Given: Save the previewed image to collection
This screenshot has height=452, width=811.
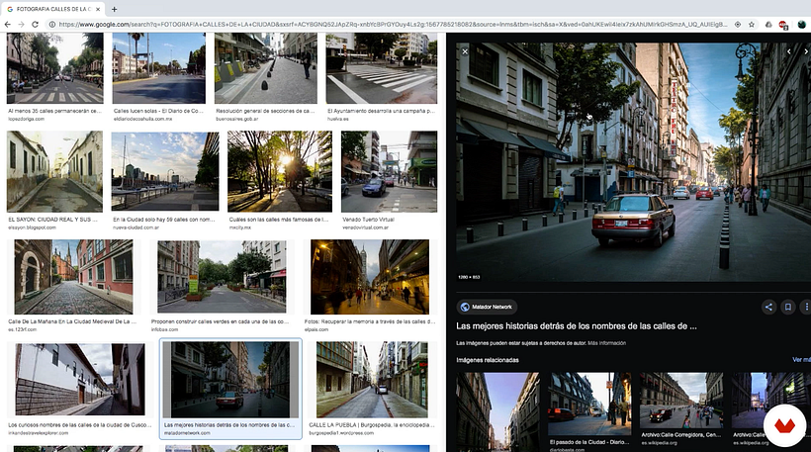Looking at the screenshot, I should [x=787, y=307].
